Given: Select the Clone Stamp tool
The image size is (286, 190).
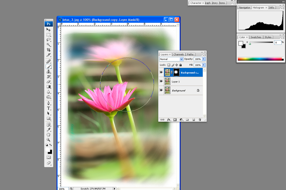Looking at the screenshot, I should [x=49, y=72].
